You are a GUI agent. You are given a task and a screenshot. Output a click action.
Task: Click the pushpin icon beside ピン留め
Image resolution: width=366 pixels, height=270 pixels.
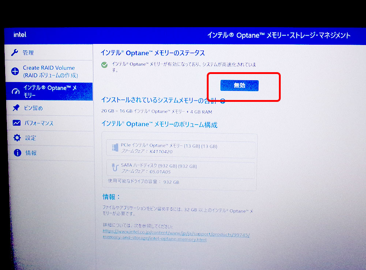16,108
